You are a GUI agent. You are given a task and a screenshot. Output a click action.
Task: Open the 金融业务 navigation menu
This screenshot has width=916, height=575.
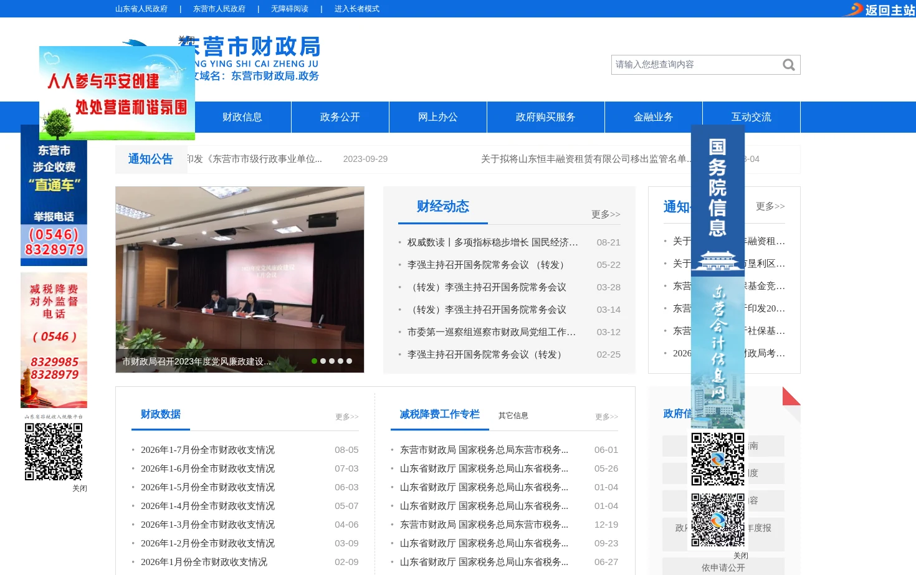[x=654, y=117]
